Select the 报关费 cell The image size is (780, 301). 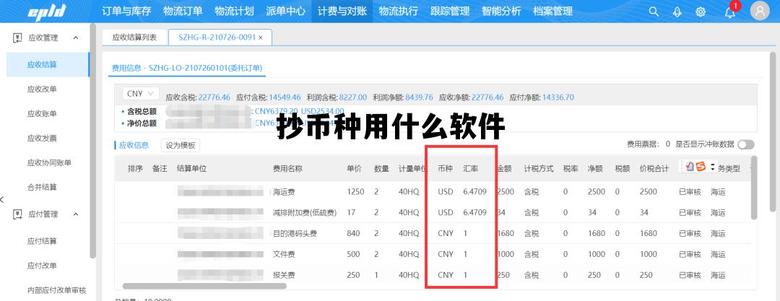pyautogui.click(x=284, y=274)
